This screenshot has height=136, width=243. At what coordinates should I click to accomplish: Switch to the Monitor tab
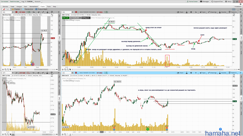5,7
